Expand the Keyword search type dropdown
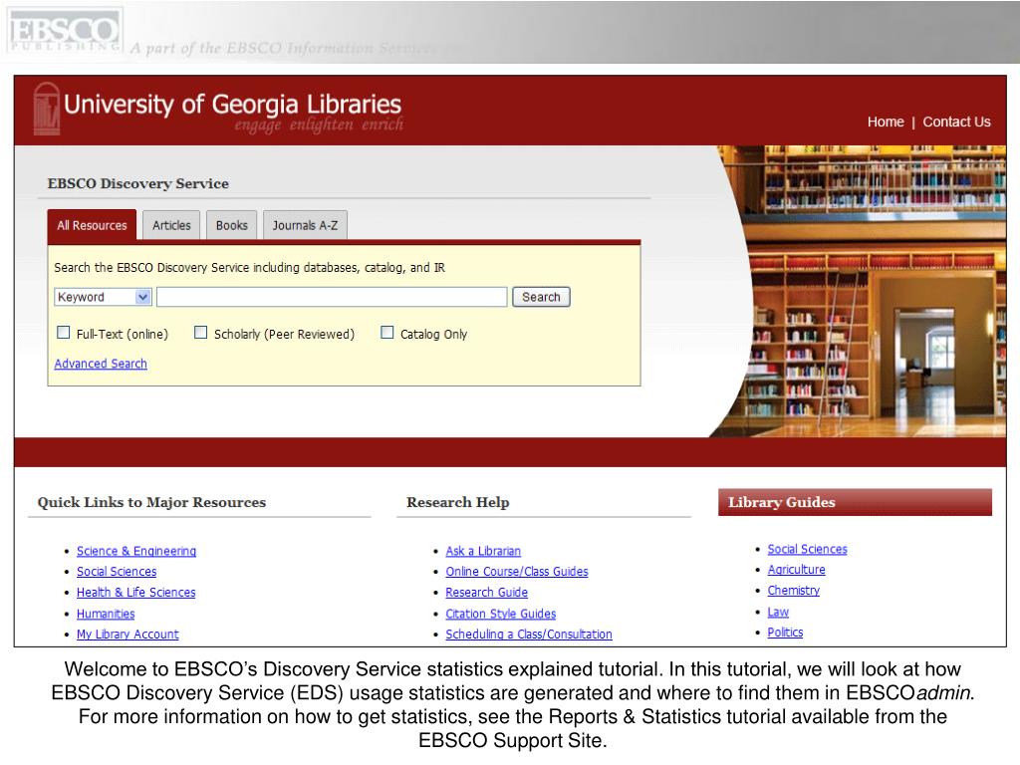The height and width of the screenshot is (765, 1020). pos(103,297)
